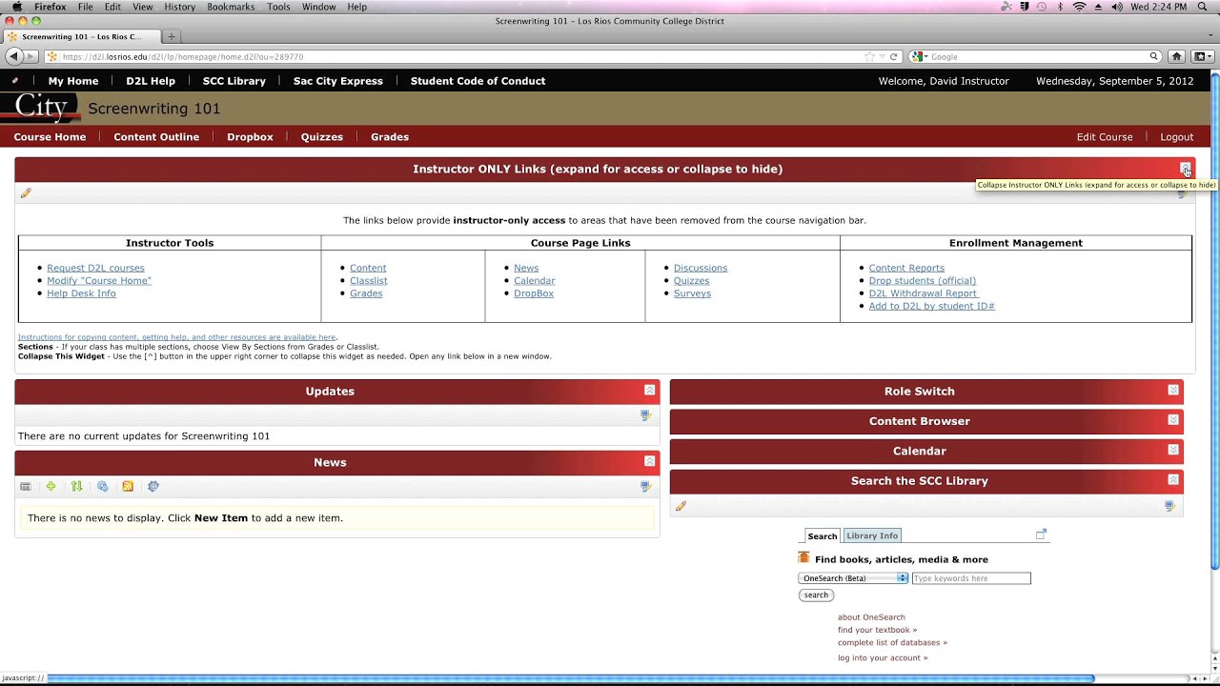Go to Course Home in navigation bar
1220x686 pixels.
pos(50,137)
